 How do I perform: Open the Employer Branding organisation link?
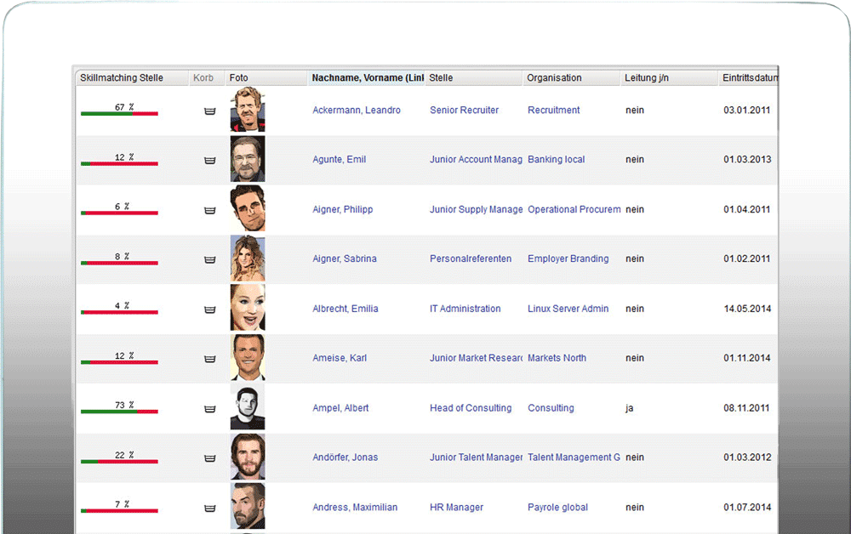coord(568,258)
